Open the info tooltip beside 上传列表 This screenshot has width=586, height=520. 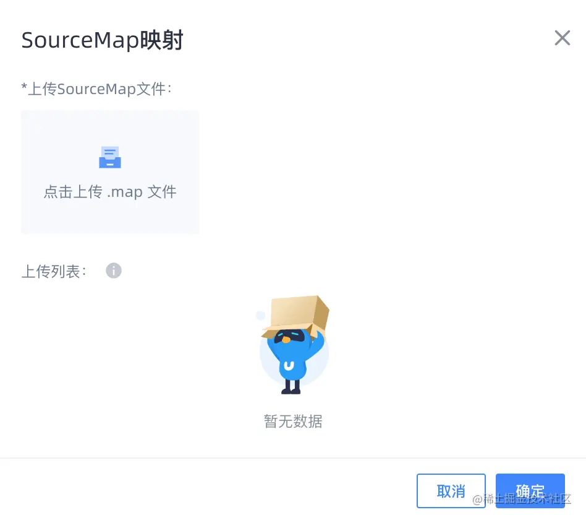114,271
